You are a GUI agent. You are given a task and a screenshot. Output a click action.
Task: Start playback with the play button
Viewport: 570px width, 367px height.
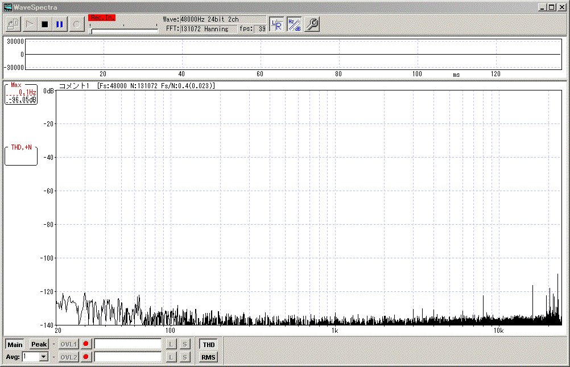tap(30, 24)
